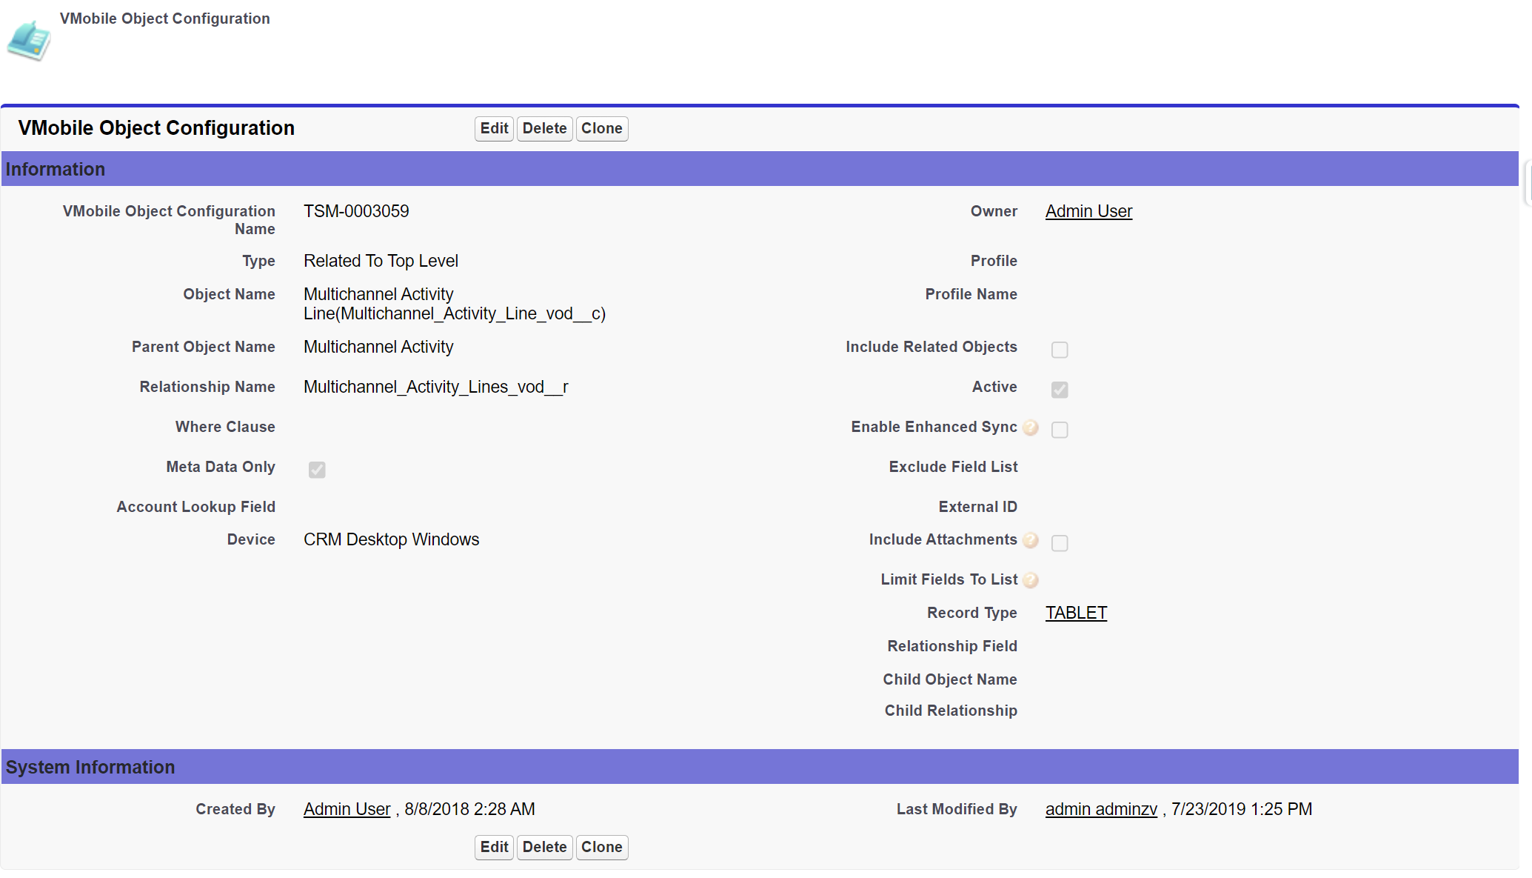Image resolution: width=1532 pixels, height=878 pixels.
Task: Click the VMobile Object Configuration phone icon
Action: click(x=29, y=41)
